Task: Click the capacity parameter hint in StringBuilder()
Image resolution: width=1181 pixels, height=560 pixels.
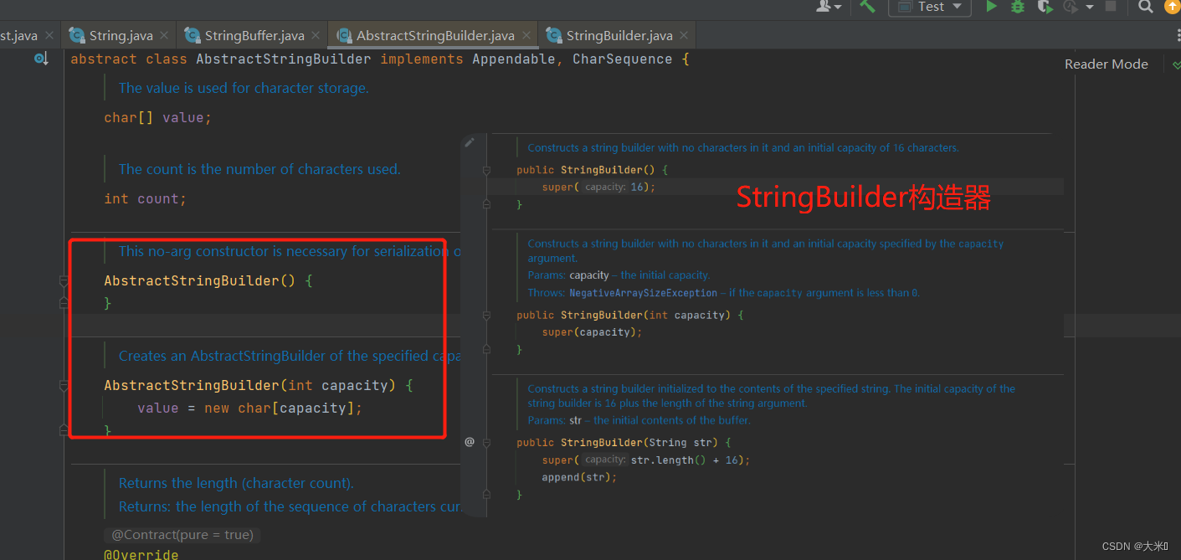Action: click(605, 188)
